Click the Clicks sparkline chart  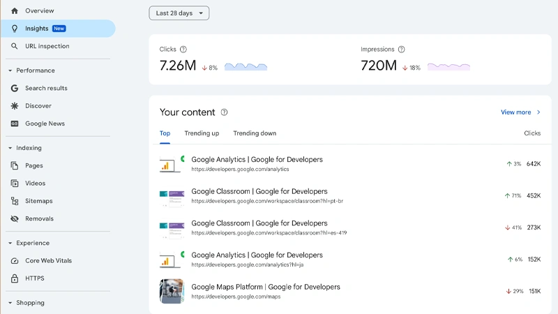point(246,66)
